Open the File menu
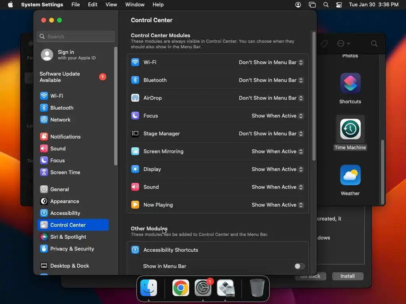This screenshot has height=304, width=406. tap(76, 5)
